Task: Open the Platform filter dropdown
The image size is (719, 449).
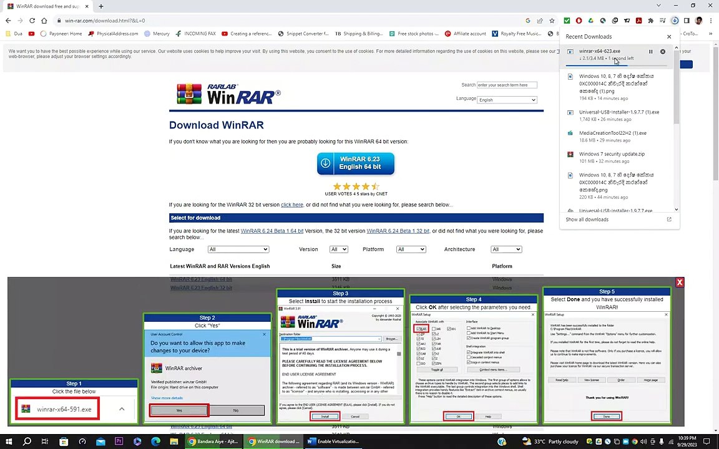Action: [411, 249]
